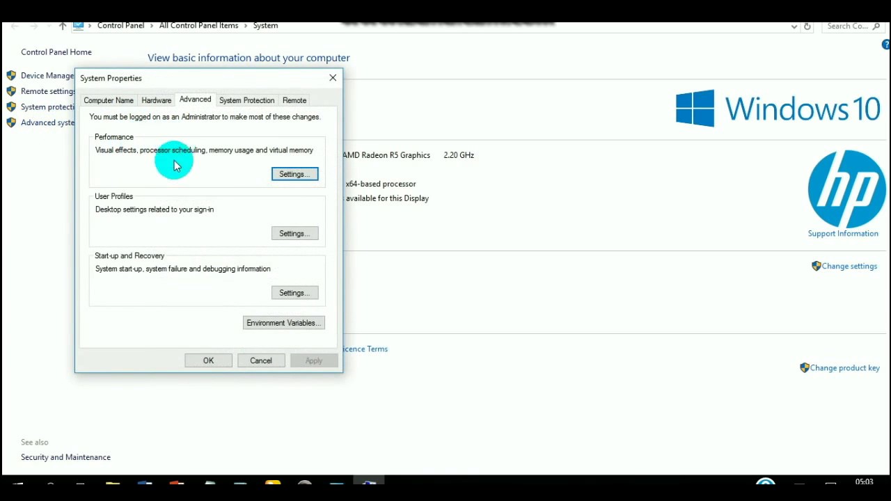
Task: Refresh the Control Panel System page
Action: pos(807,26)
